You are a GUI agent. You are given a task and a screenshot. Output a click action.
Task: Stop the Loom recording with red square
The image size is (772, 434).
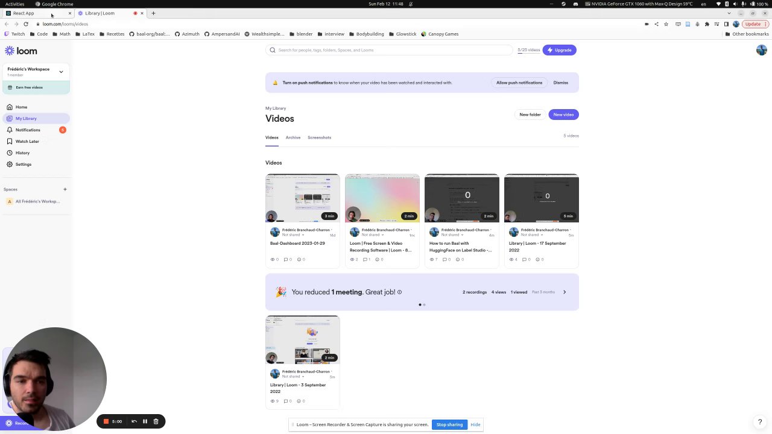coord(106,421)
